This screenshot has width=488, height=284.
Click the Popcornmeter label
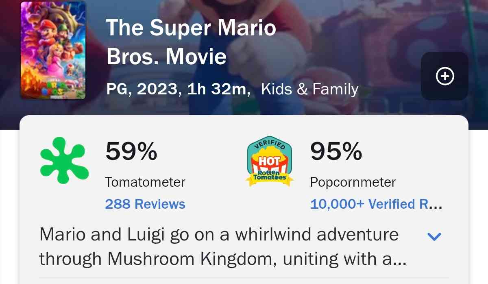click(x=353, y=182)
